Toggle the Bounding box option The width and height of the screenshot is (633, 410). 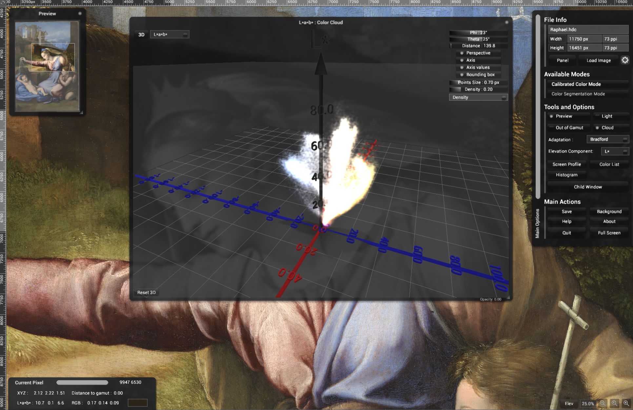[478, 74]
